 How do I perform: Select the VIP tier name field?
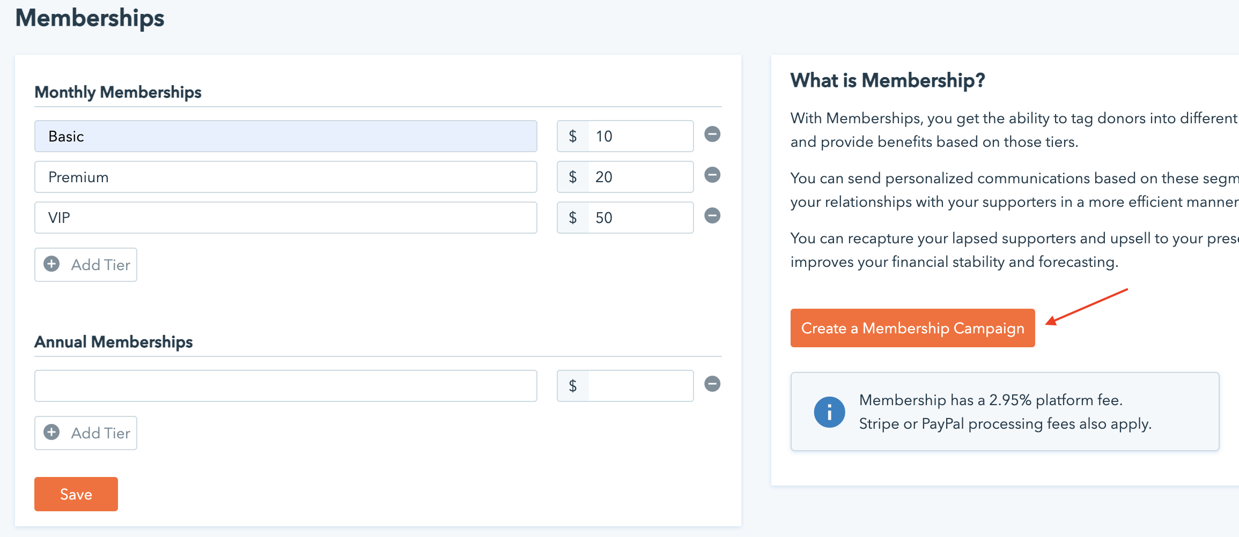tap(285, 218)
